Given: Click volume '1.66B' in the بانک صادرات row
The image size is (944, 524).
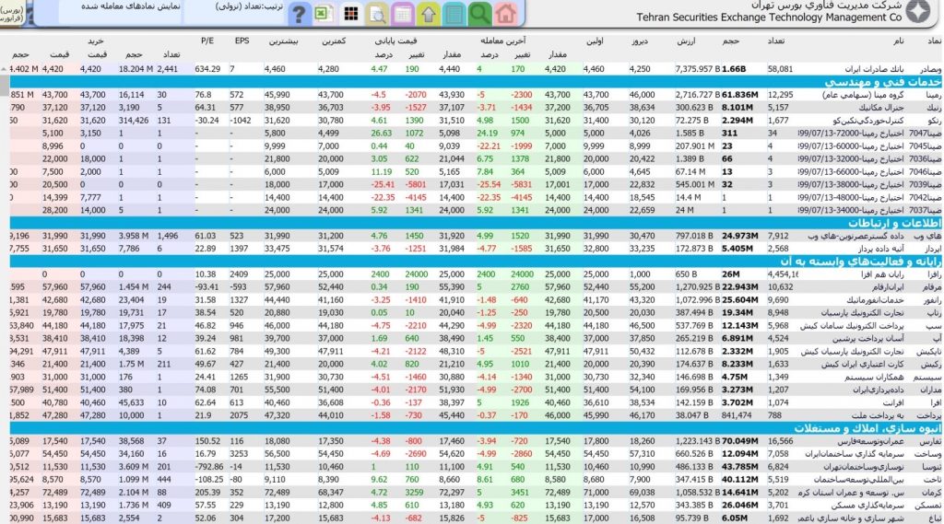Looking at the screenshot, I should (734, 69).
